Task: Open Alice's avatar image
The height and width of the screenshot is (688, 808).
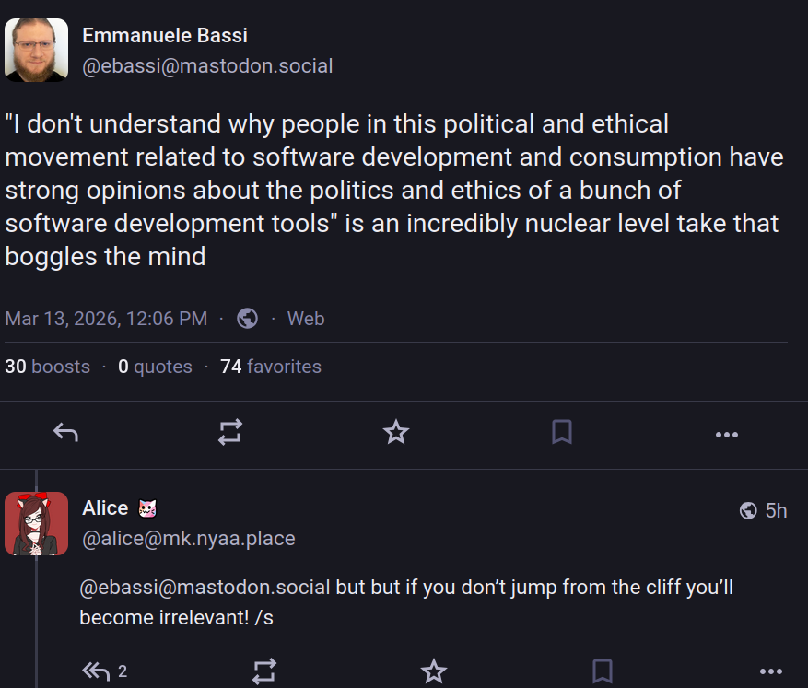Action: coord(37,524)
